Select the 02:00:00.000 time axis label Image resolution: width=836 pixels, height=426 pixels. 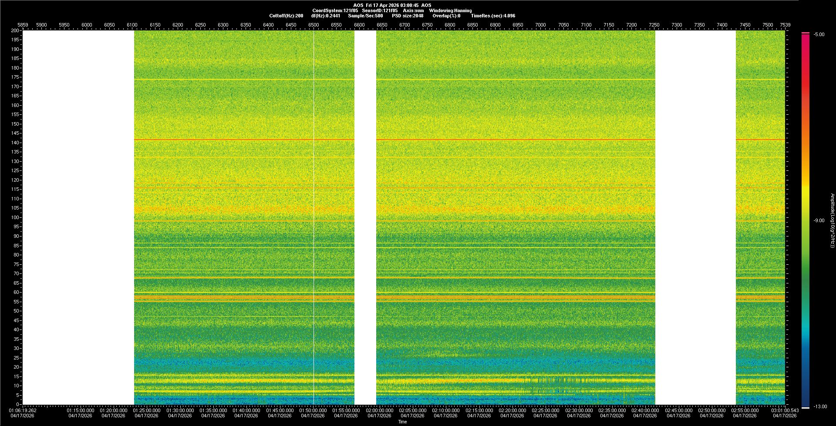tap(379, 410)
